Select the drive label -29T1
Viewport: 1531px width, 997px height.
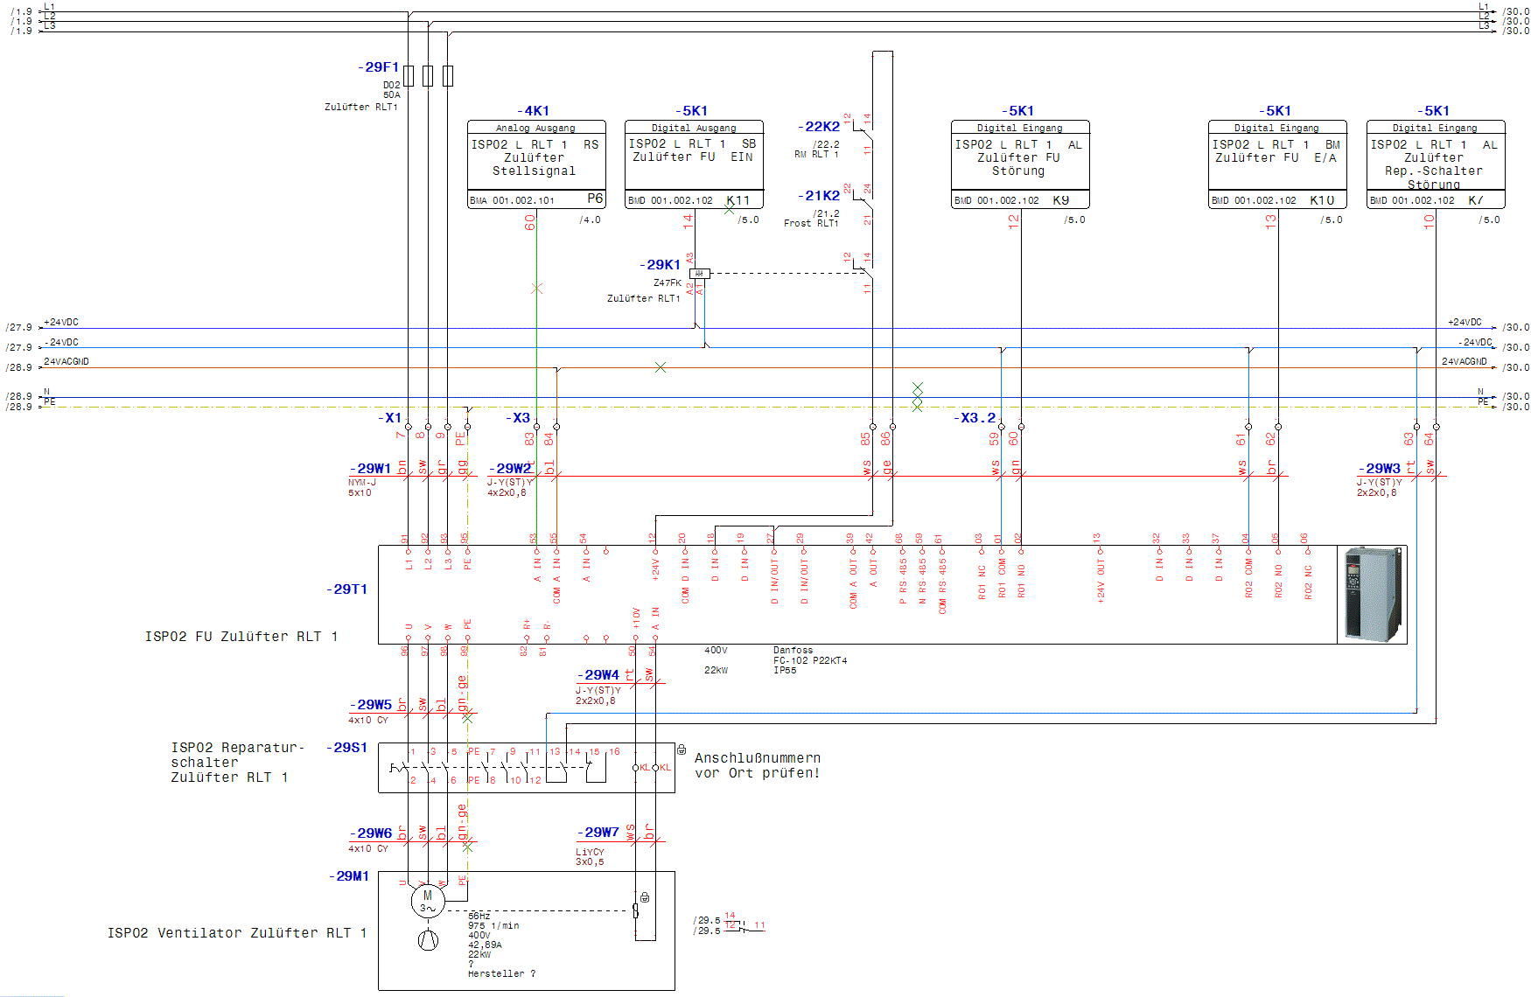click(x=347, y=589)
